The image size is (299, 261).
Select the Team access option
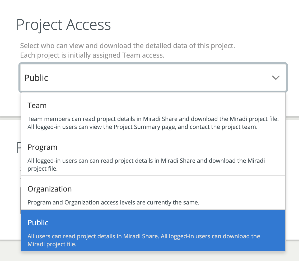37,106
